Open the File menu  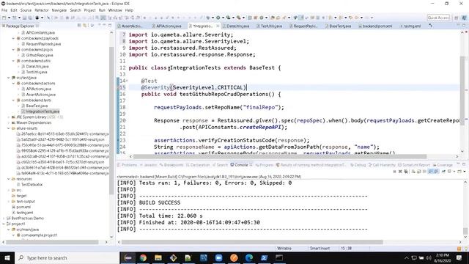tap(4, 10)
